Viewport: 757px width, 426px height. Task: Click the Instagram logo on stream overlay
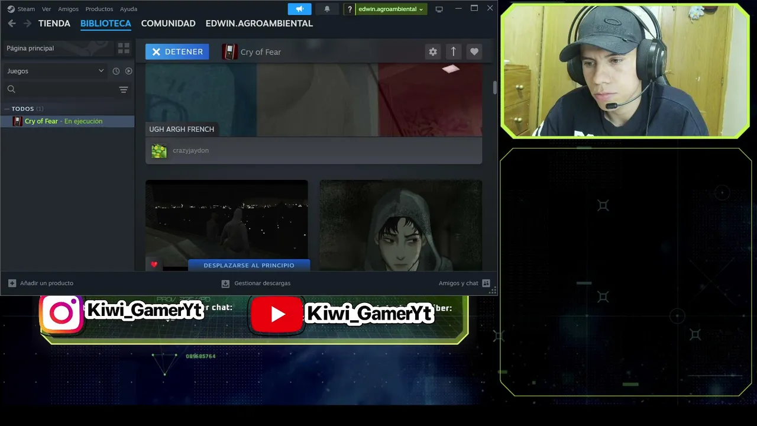point(61,313)
